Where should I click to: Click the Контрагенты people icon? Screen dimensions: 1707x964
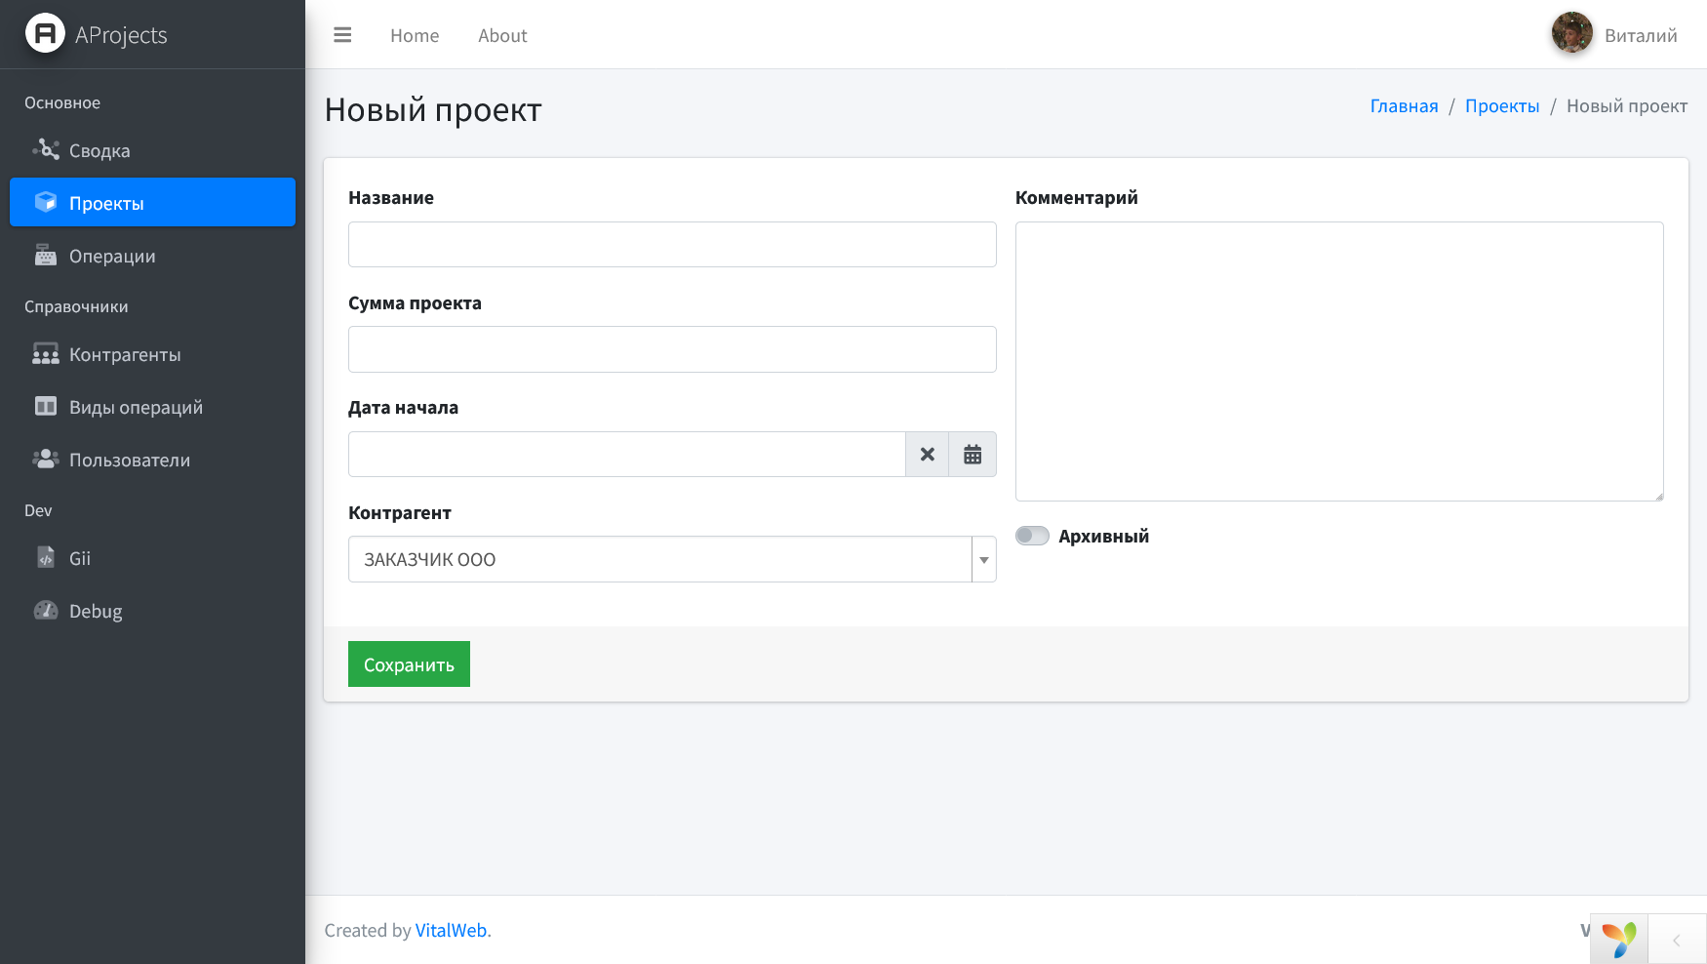click(x=46, y=354)
